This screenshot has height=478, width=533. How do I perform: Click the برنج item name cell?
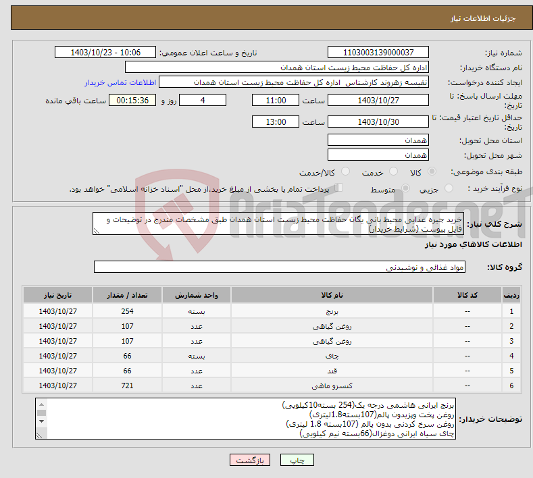click(x=332, y=311)
